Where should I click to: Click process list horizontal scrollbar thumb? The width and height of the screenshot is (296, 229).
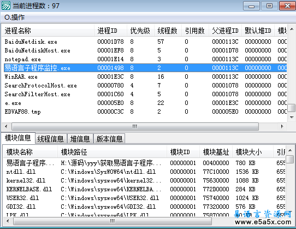coord(135,126)
